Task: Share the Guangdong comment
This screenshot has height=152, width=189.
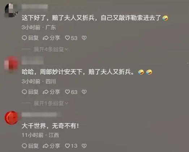Action: point(51,38)
